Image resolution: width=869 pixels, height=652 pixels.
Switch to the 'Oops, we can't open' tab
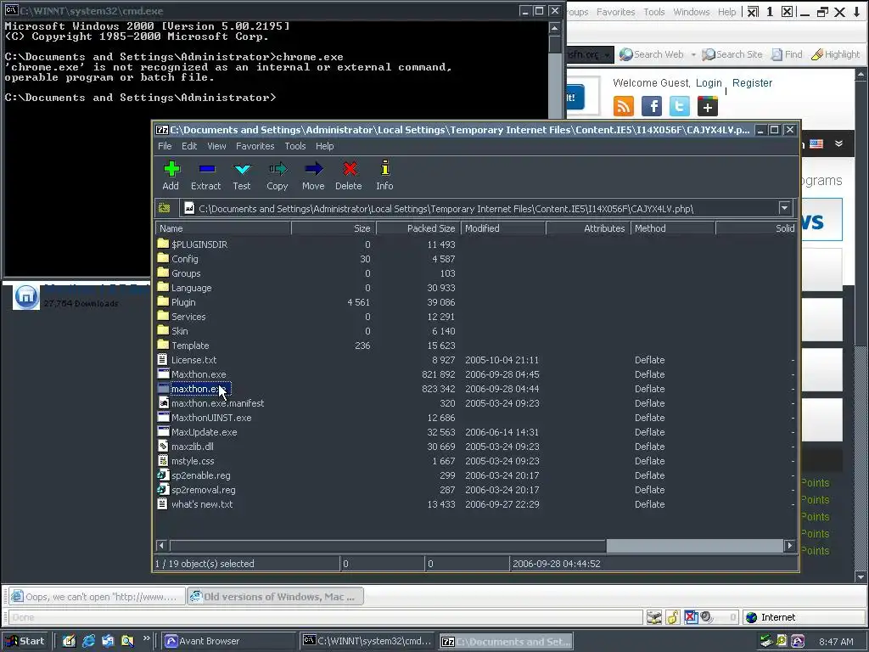tap(97, 597)
